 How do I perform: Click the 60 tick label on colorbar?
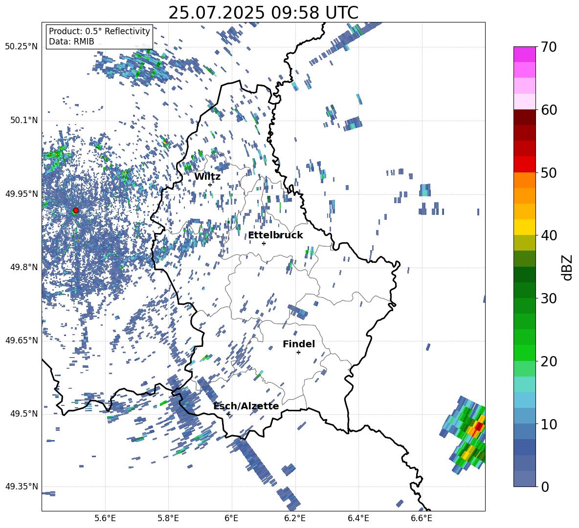(x=549, y=110)
